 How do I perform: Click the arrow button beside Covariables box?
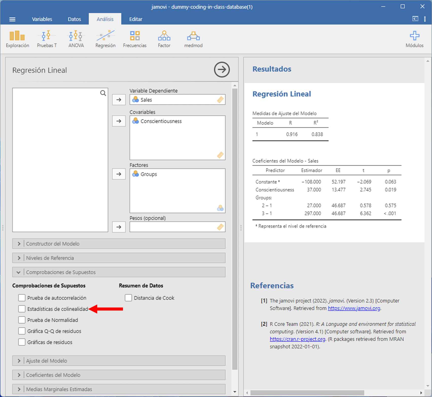pos(119,121)
